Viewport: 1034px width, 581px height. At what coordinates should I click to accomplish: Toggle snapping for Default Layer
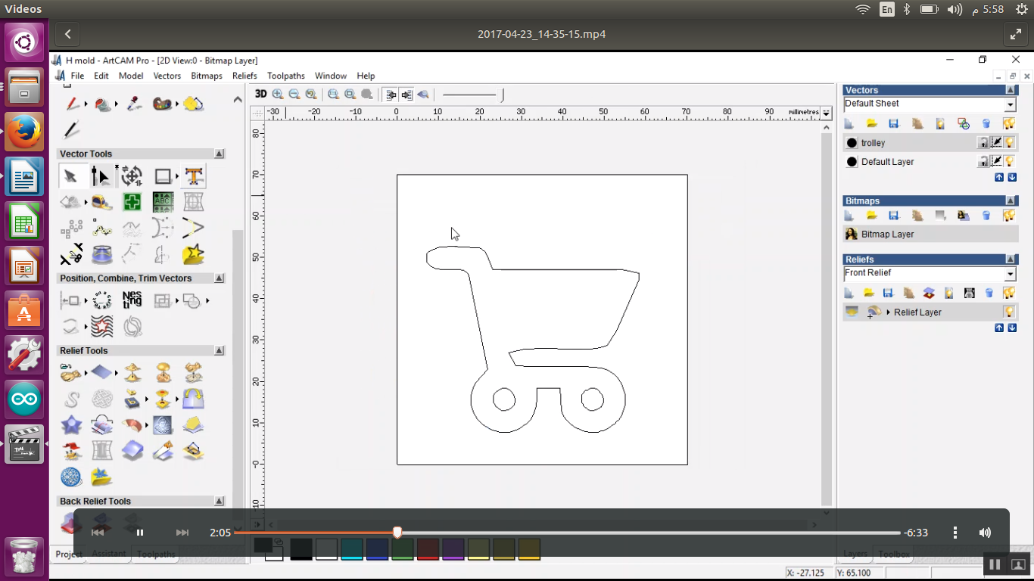click(997, 161)
